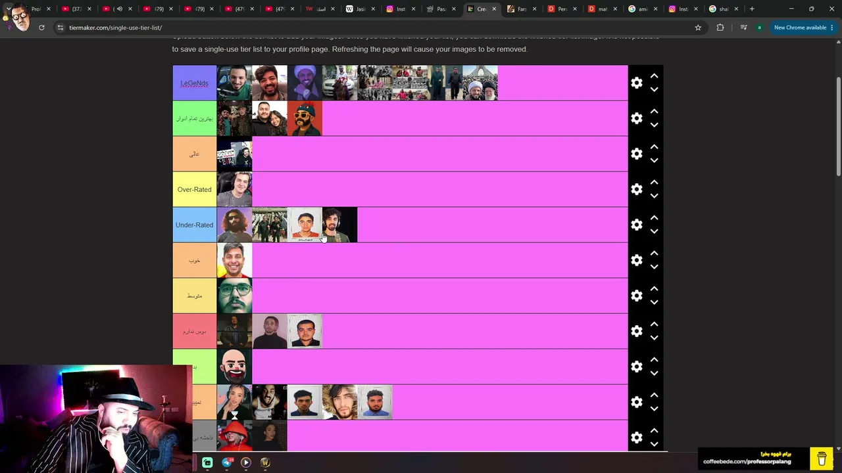Move the خوب tier row up
842x473 pixels.
point(654,254)
